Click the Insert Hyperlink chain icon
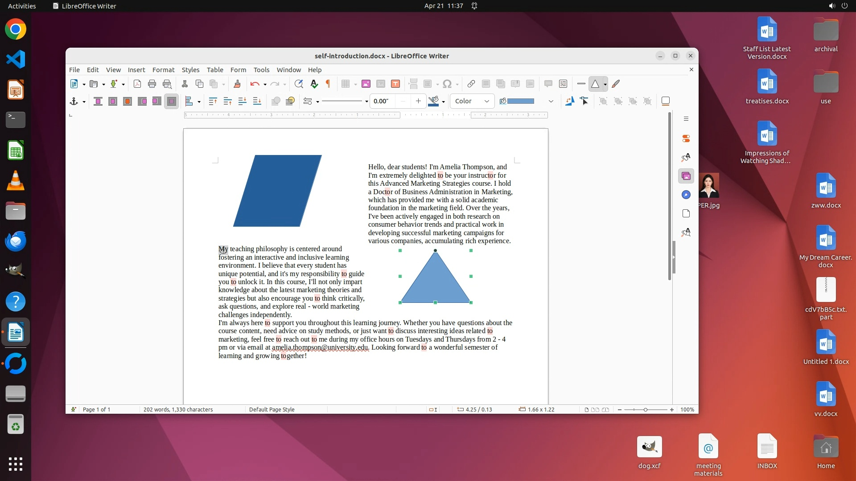The width and height of the screenshot is (856, 481). point(471,84)
